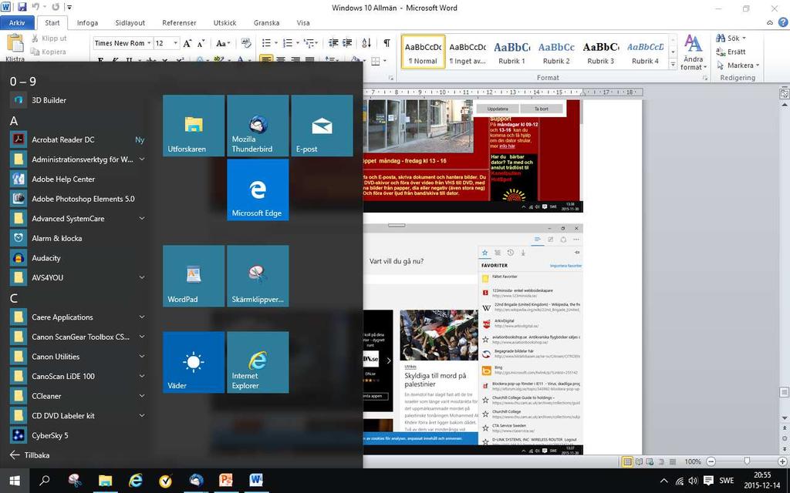Sort the selected text alphabetically
790x493 pixels.
[366, 43]
